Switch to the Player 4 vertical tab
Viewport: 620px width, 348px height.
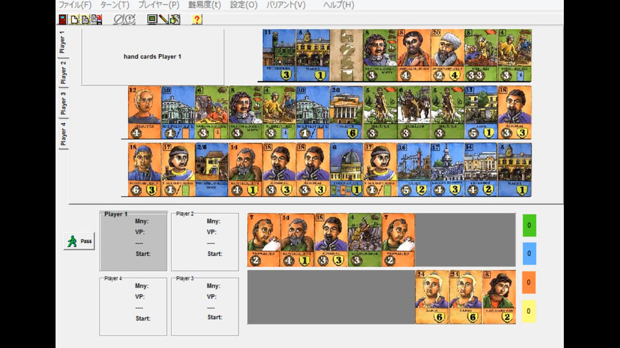point(63,134)
